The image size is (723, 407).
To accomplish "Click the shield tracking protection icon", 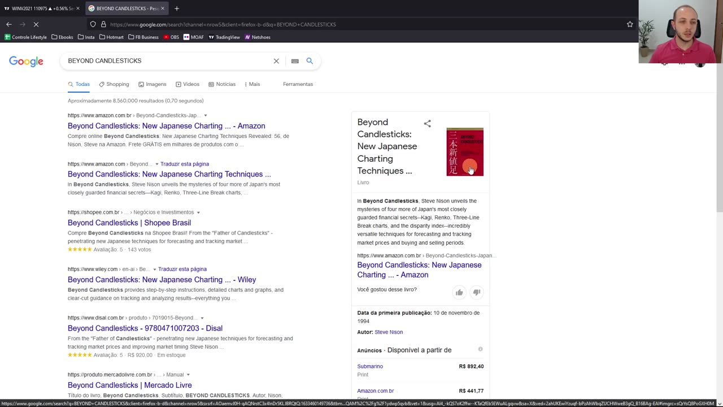I will [x=93, y=24].
